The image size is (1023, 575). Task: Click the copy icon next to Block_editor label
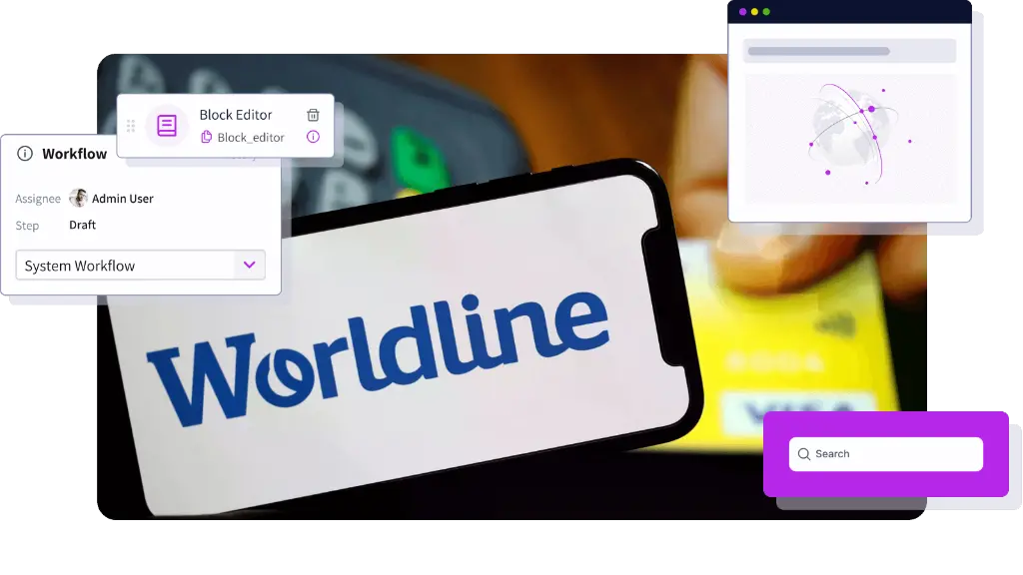tap(206, 137)
